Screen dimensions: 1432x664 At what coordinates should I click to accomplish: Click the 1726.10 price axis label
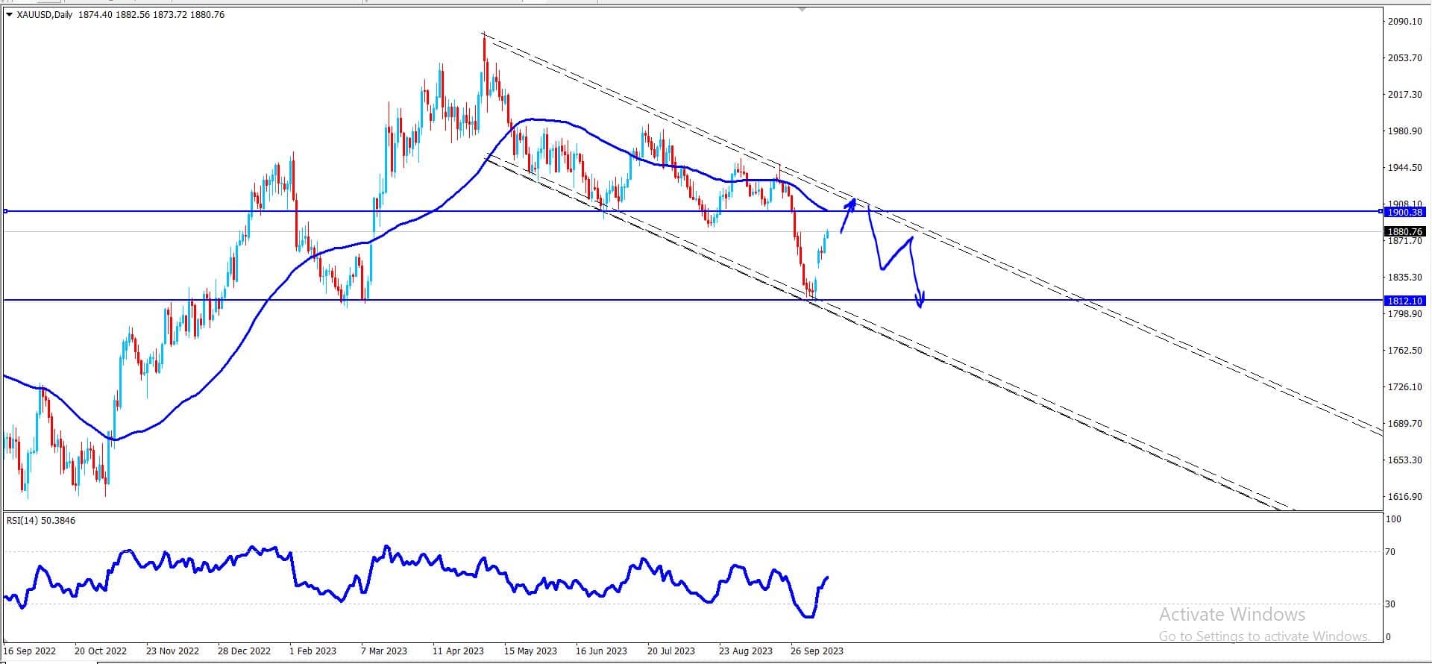[1404, 387]
